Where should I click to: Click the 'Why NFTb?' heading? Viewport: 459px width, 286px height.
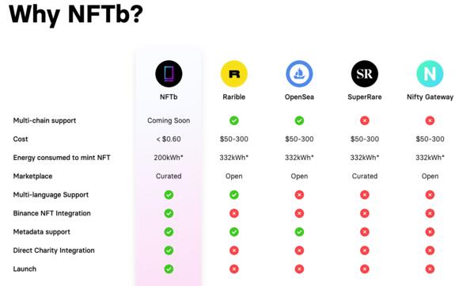76,14
